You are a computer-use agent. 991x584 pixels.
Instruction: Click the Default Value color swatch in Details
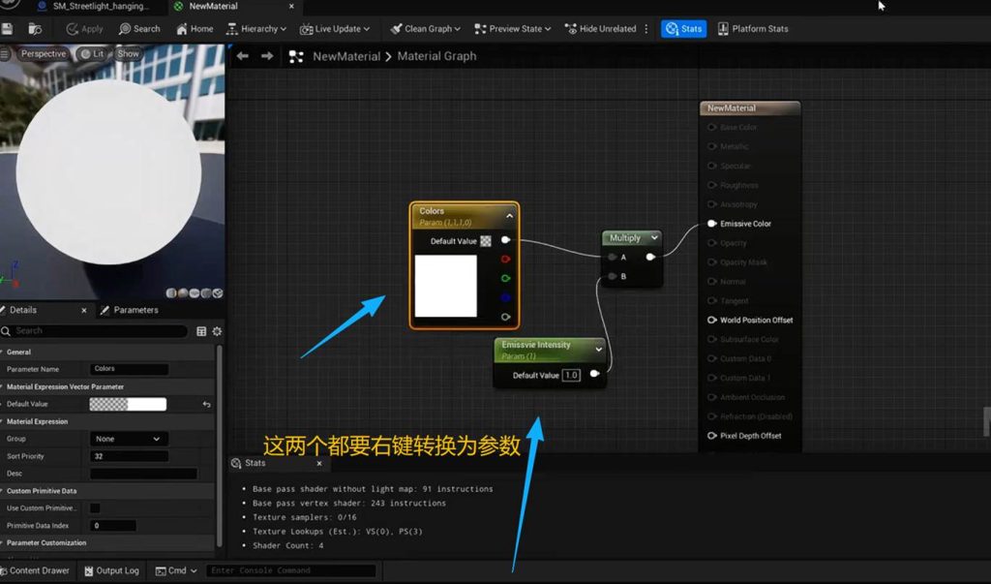128,404
